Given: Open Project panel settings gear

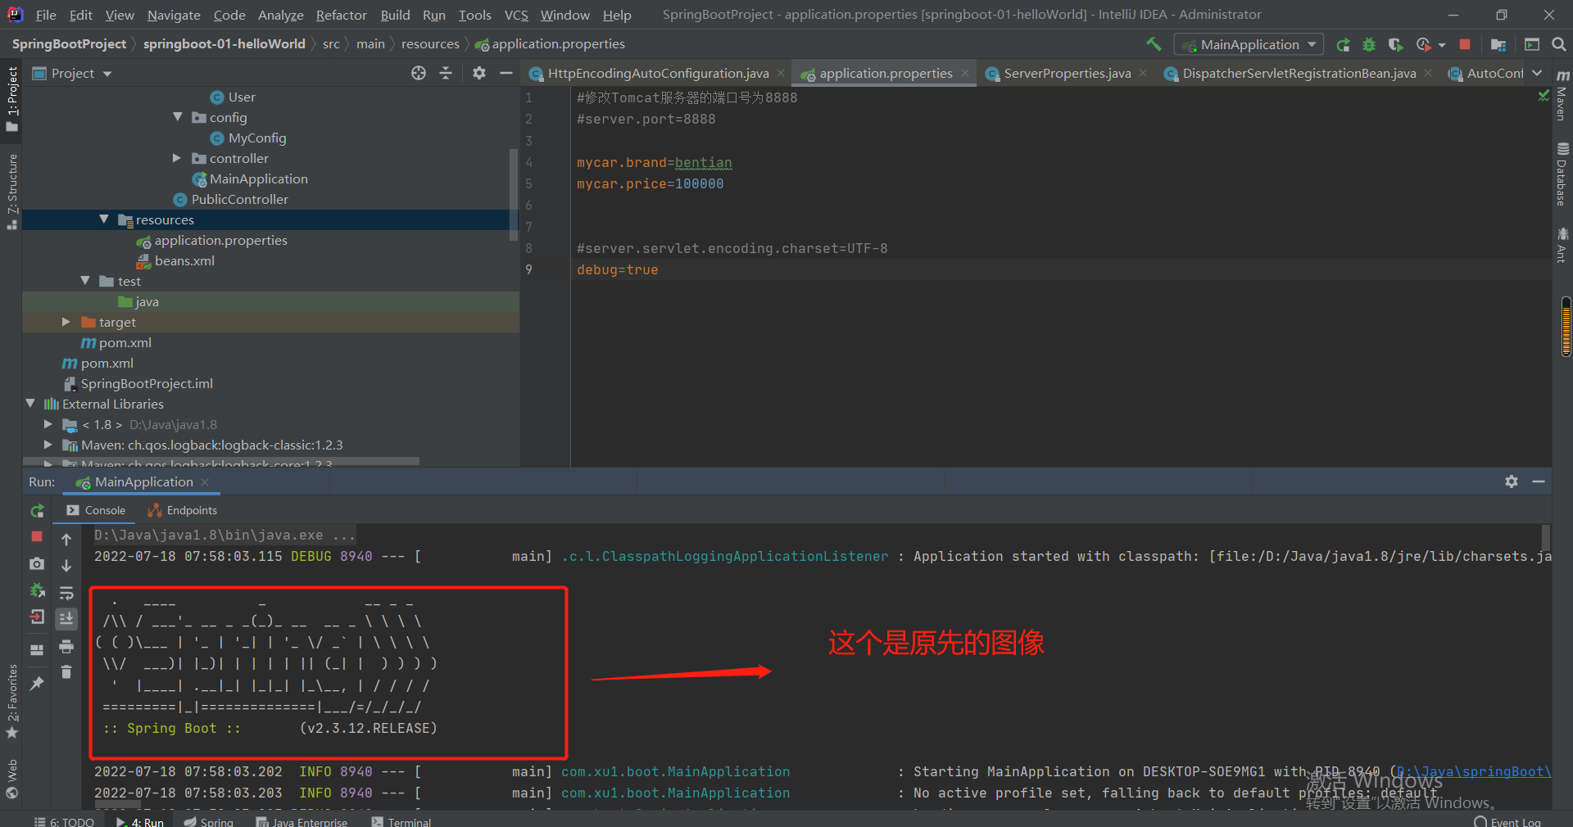Looking at the screenshot, I should [x=479, y=73].
